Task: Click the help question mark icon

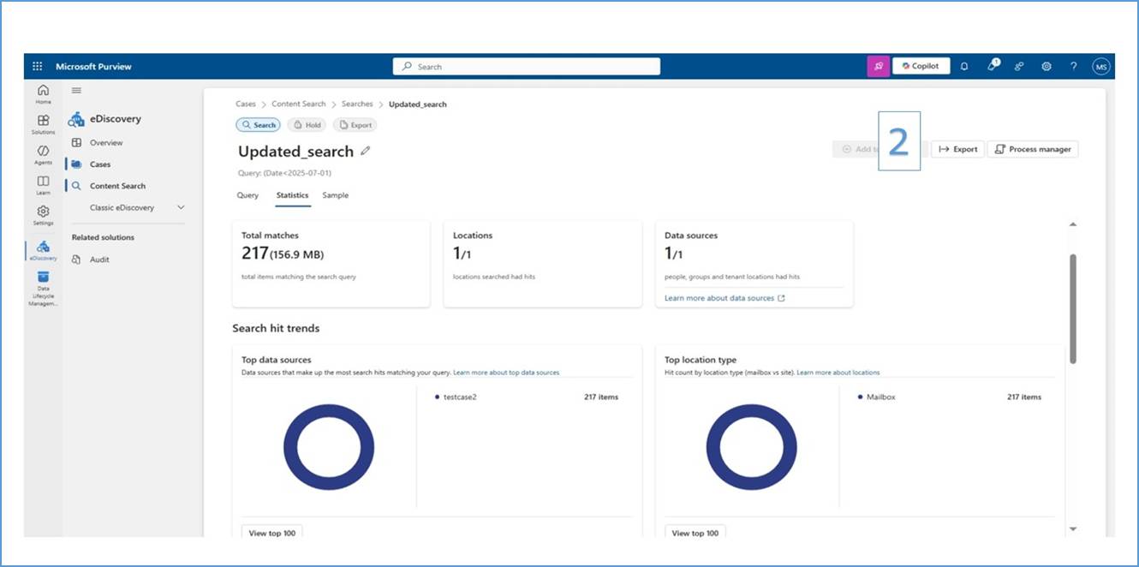Action: point(1073,66)
